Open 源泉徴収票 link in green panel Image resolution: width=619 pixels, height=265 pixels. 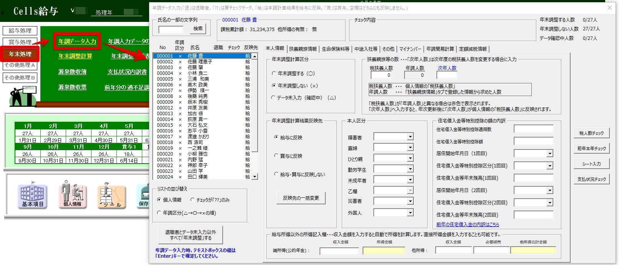[72, 87]
